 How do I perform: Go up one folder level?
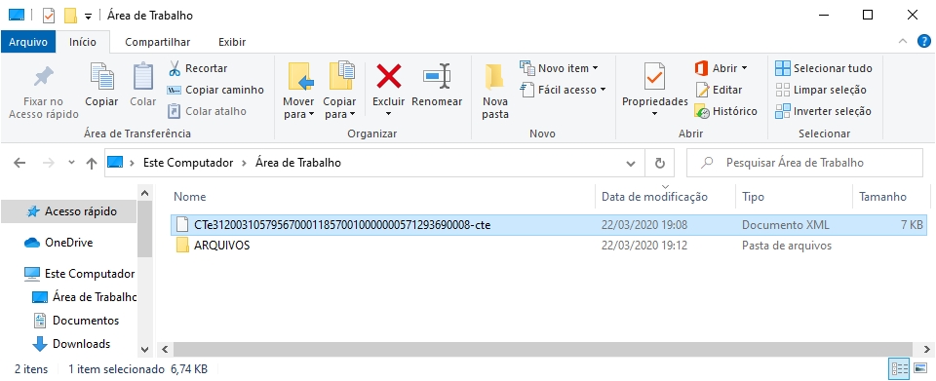point(92,163)
